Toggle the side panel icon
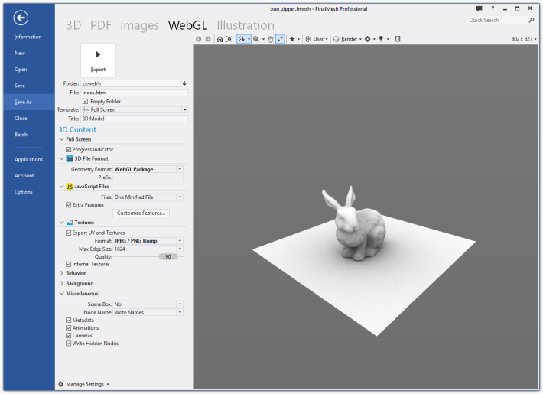Screen dimensions: 543x394 click(398, 39)
